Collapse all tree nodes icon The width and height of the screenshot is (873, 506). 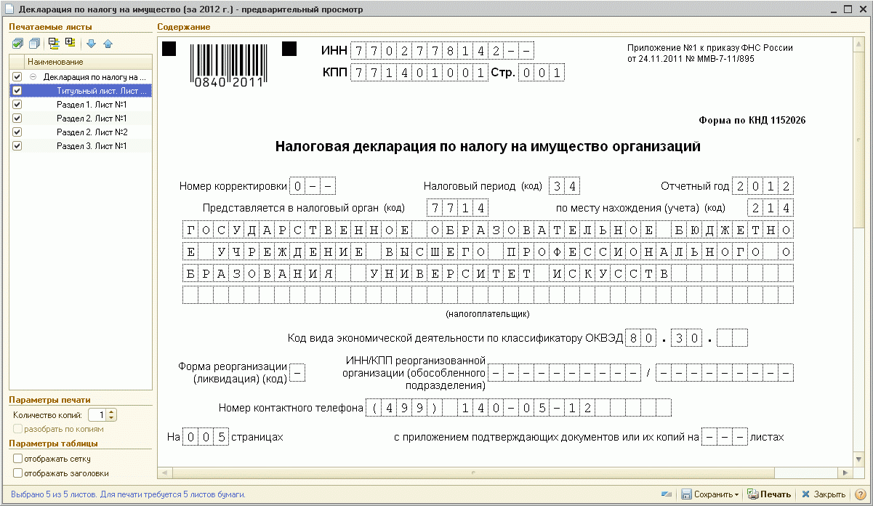[x=55, y=44]
